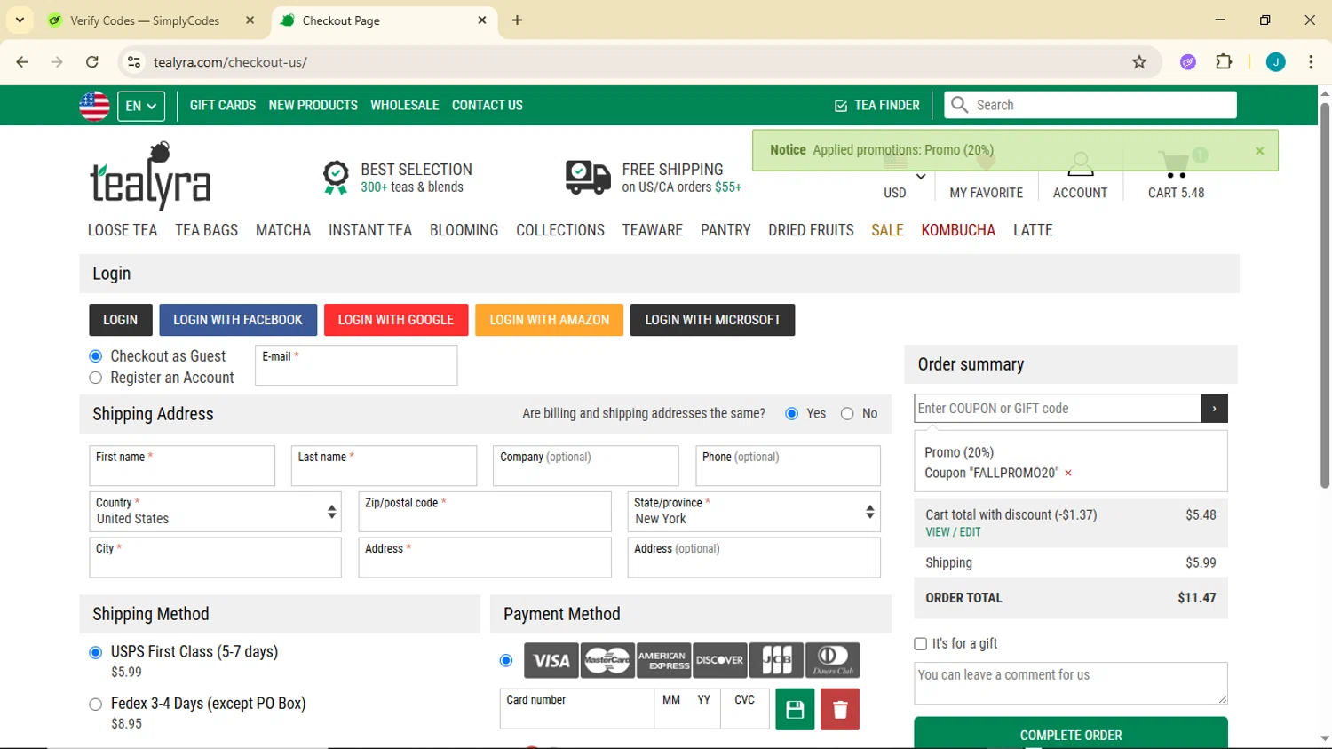The image size is (1332, 749).
Task: Click the coupon code field
Action: 1058,409
